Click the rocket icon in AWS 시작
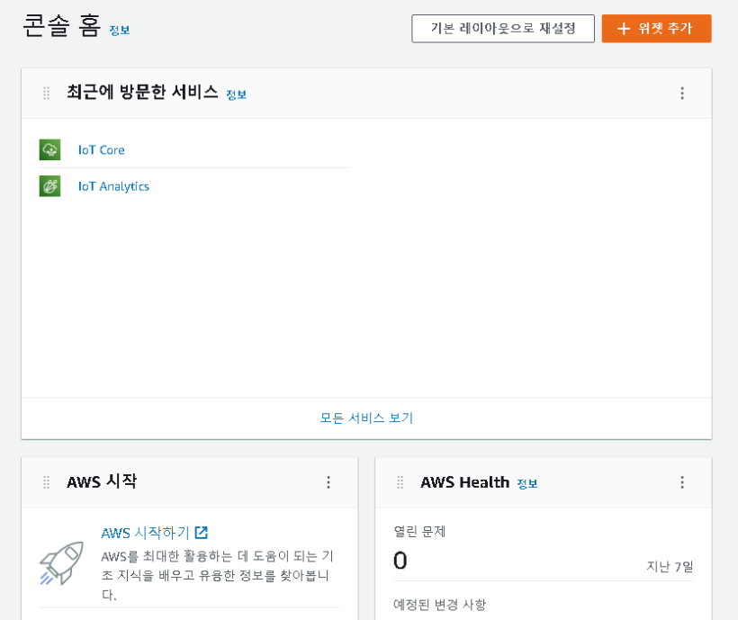Viewport: 738px width, 620px height. tap(62, 563)
